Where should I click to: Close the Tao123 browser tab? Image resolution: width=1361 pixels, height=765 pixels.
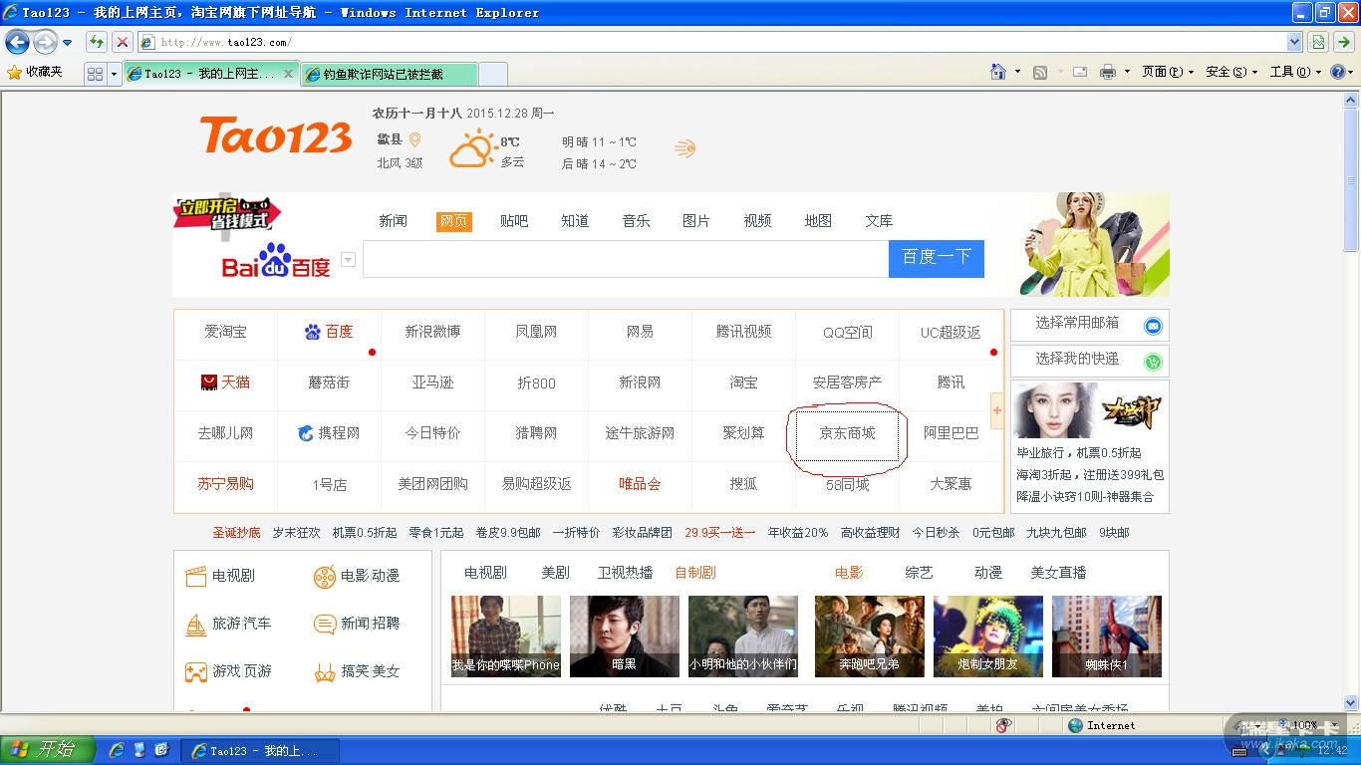289,74
